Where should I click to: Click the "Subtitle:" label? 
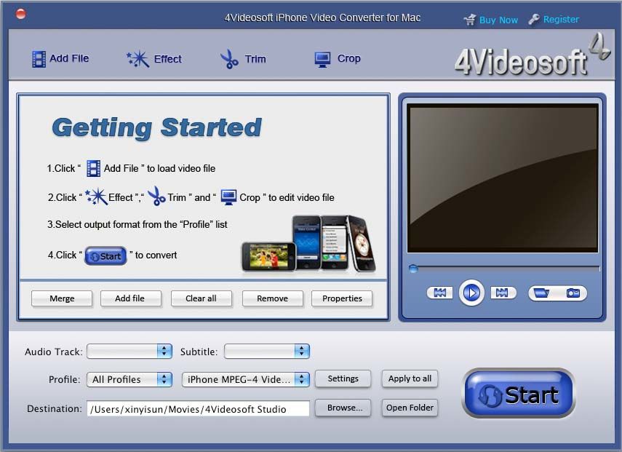click(199, 352)
